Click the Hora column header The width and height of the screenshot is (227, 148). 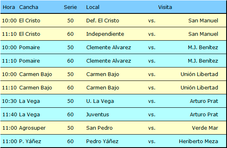9,7
